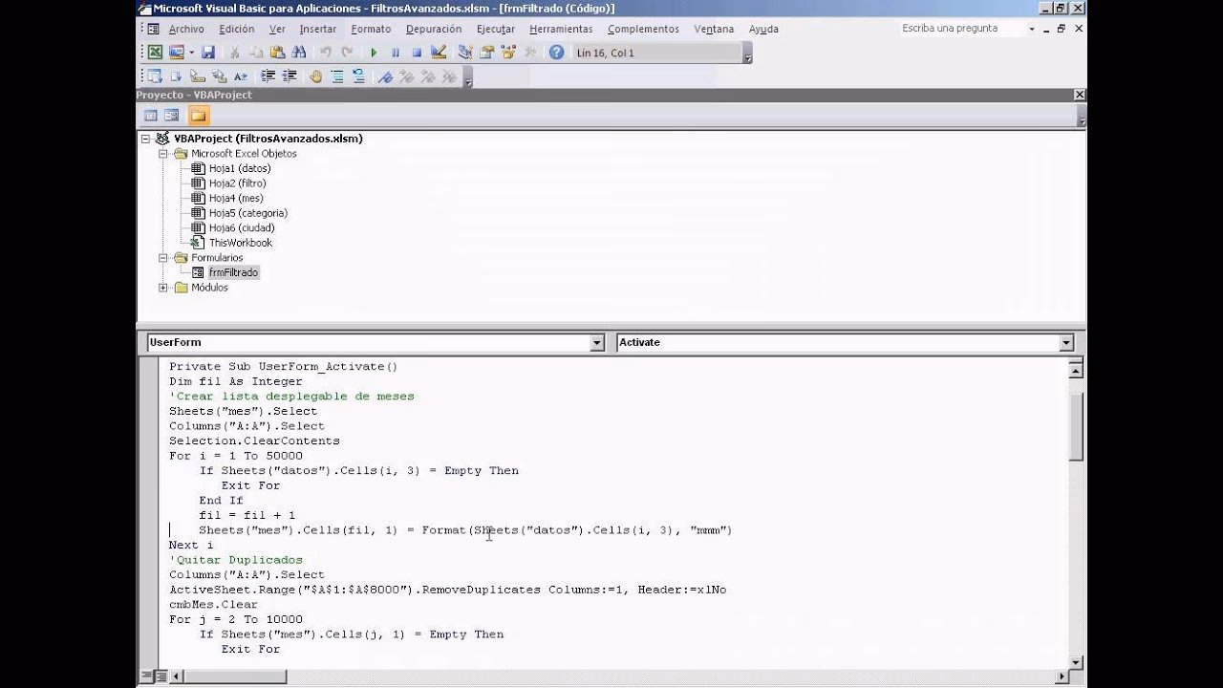Open the Properties Window icon

(x=486, y=53)
